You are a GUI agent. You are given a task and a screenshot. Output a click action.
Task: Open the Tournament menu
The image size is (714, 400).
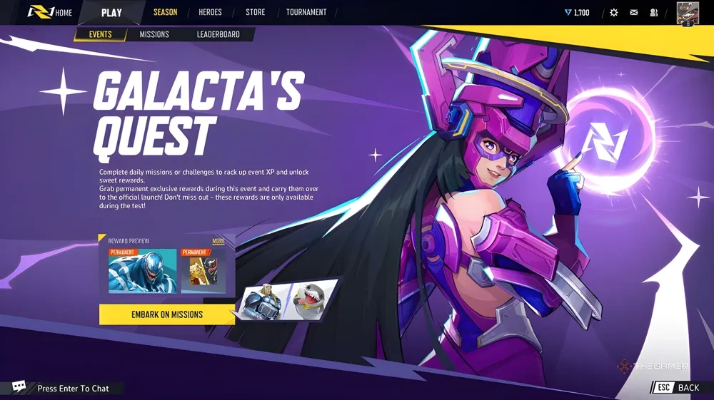point(306,12)
